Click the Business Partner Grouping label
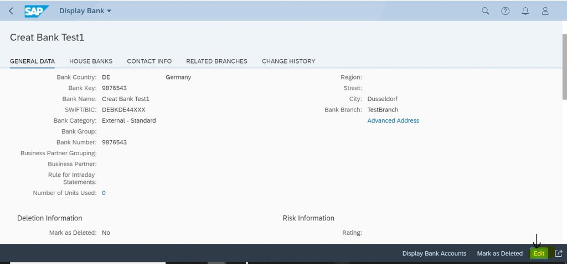 point(59,153)
